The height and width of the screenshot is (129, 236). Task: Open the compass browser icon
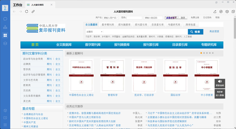pos(221,12)
